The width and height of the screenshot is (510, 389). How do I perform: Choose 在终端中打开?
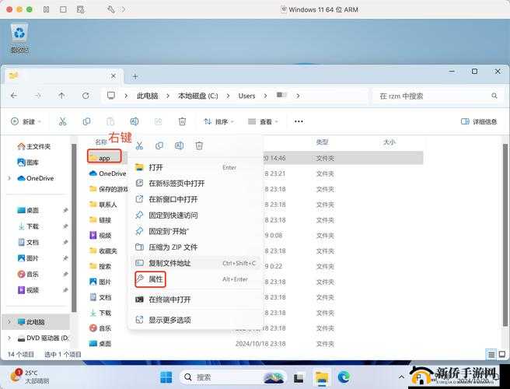click(x=195, y=300)
